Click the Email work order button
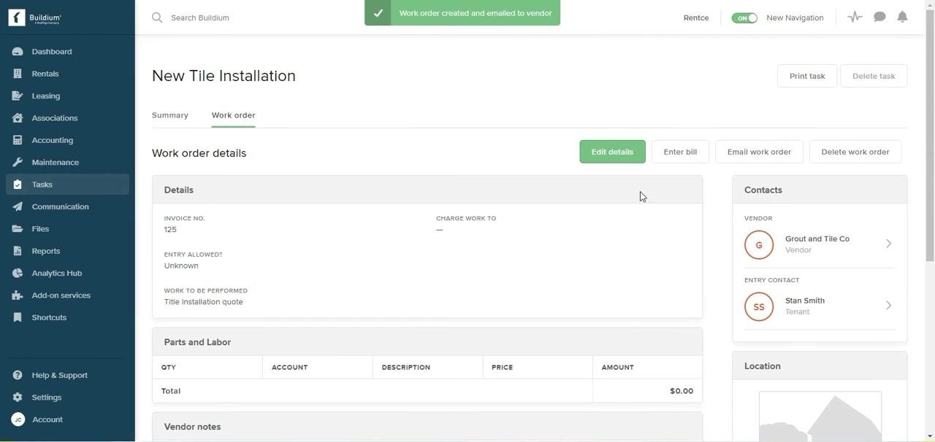 tap(759, 152)
